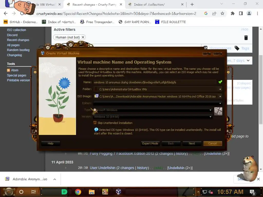
Task: Toggle Skip Unattended Installation checkbox
Action: [95, 123]
